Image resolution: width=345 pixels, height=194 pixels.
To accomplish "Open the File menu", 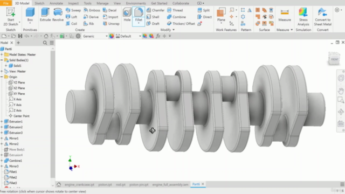I will pos(6,3).
